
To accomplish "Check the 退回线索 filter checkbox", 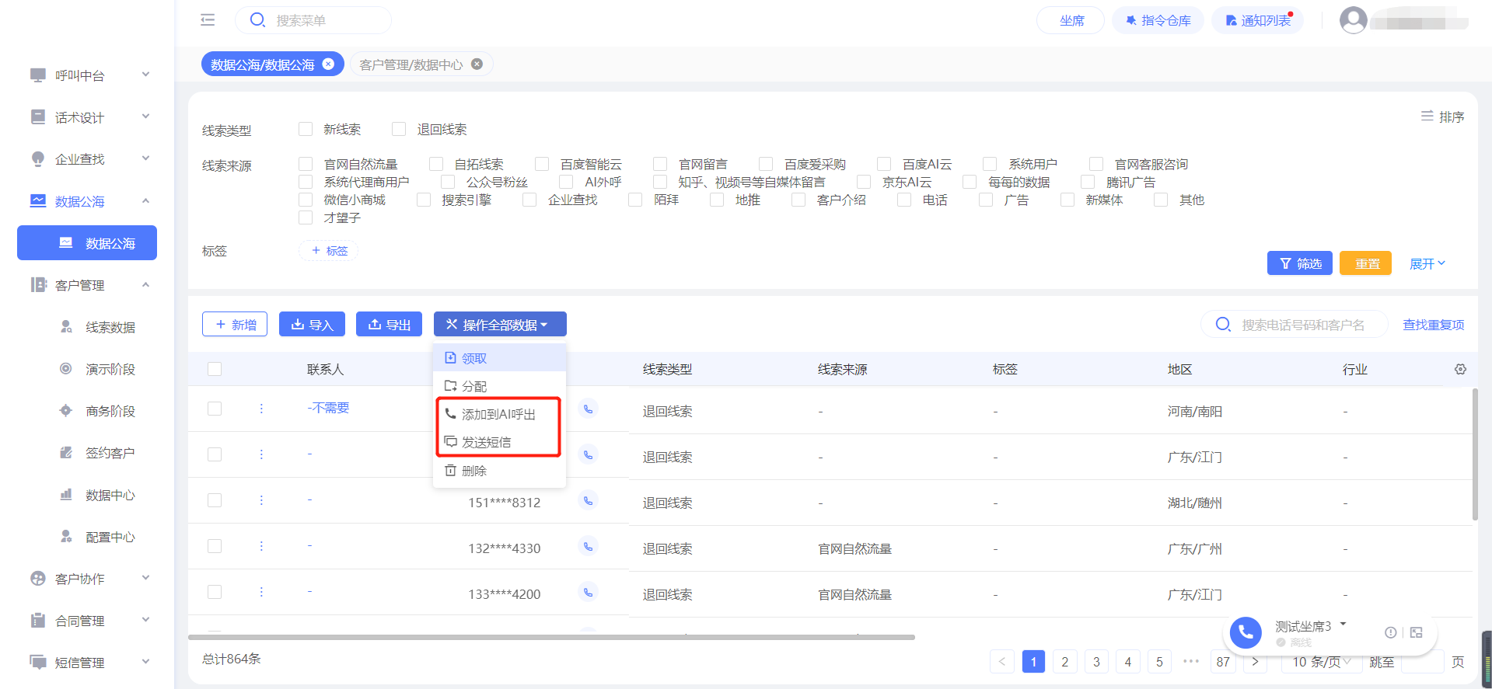I will pyautogui.click(x=399, y=129).
